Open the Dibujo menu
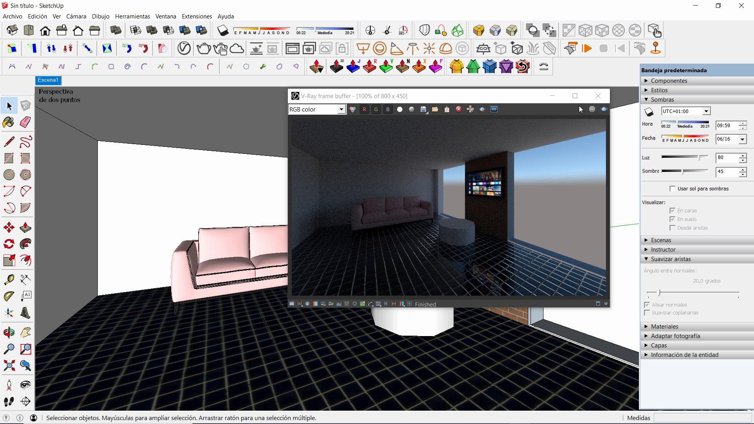Viewport: 754px width, 424px height. coord(101,16)
